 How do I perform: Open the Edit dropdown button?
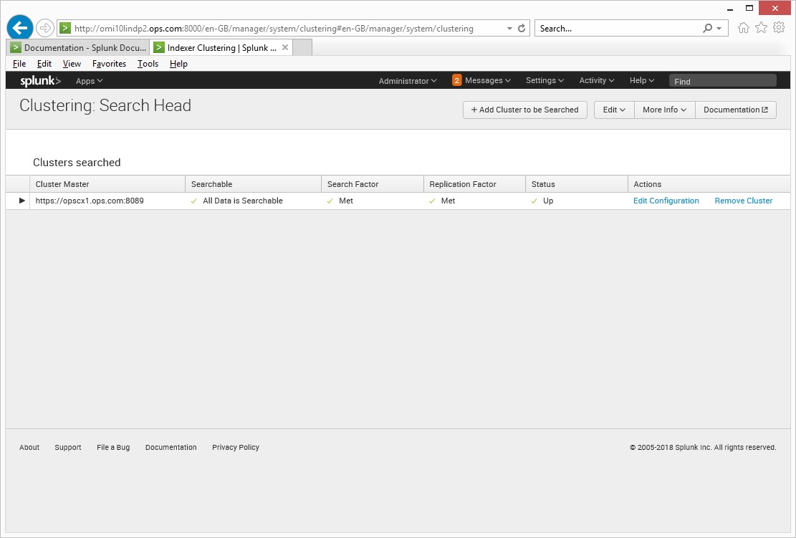click(614, 110)
